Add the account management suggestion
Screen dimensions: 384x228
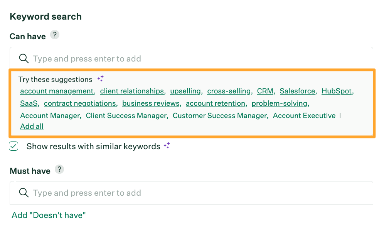(57, 91)
